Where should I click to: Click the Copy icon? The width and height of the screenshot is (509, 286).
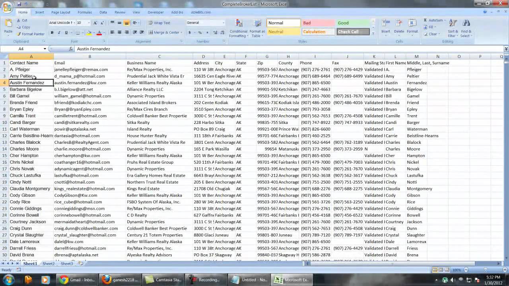(x=19, y=27)
